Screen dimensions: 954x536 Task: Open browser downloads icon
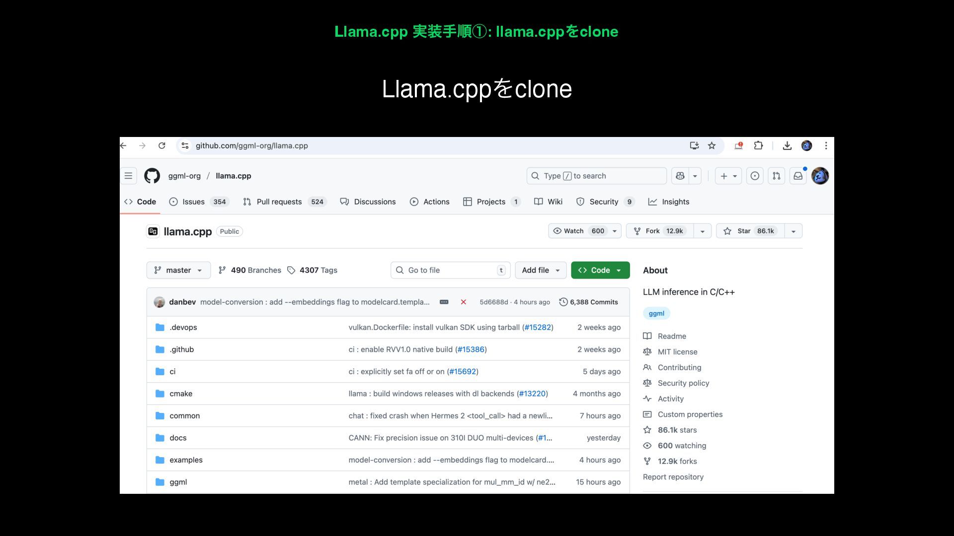pyautogui.click(x=787, y=145)
